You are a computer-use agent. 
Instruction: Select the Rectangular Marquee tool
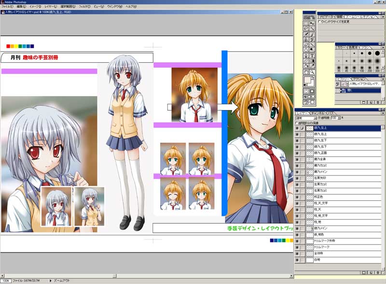pyautogui.click(x=306, y=23)
